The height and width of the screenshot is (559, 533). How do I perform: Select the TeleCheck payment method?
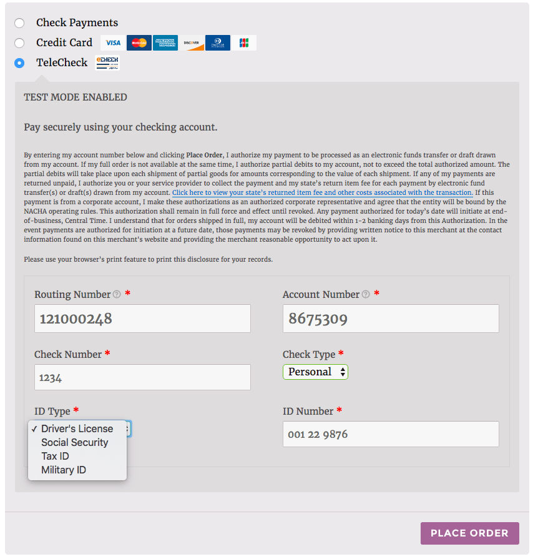19,62
